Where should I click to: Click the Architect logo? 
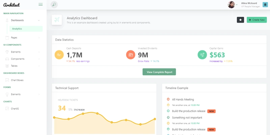coord(11,5)
